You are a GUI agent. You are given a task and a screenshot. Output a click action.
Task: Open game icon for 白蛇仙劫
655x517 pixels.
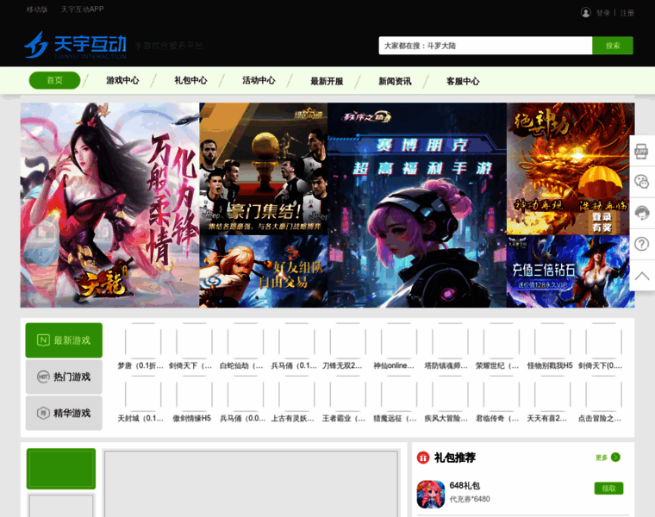pos(246,341)
